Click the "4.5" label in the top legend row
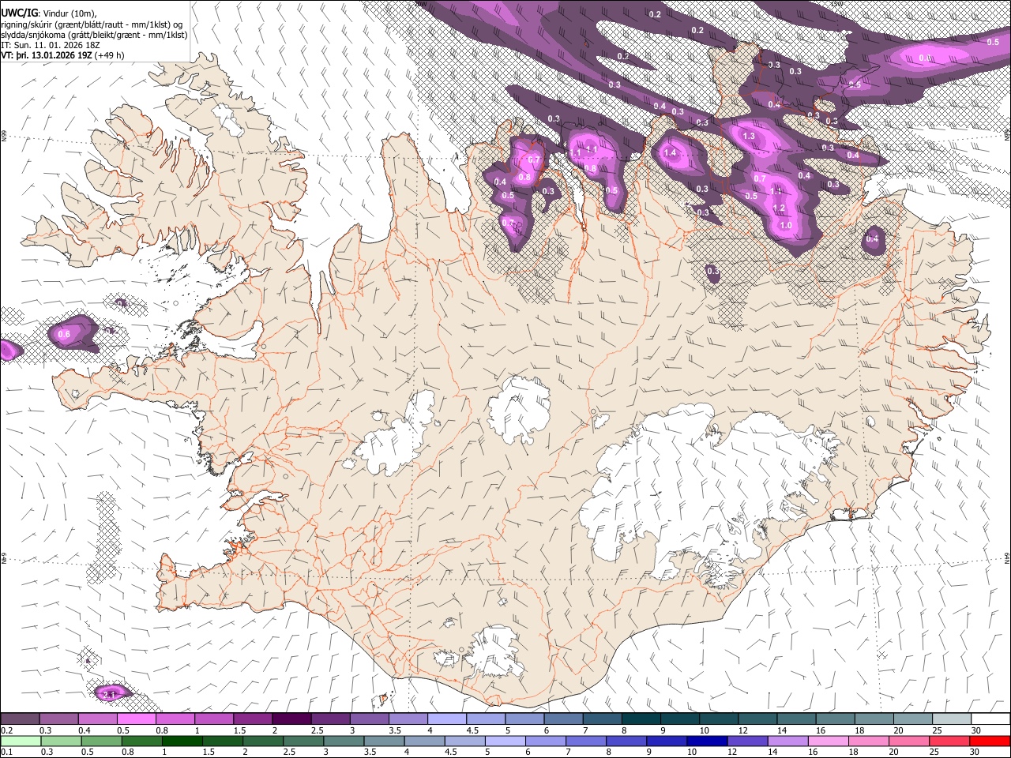Screen dimensions: 1011x758 click(472, 730)
